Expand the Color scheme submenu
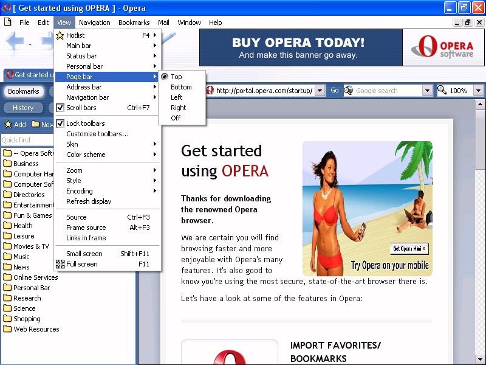486x365 pixels. coord(108,155)
